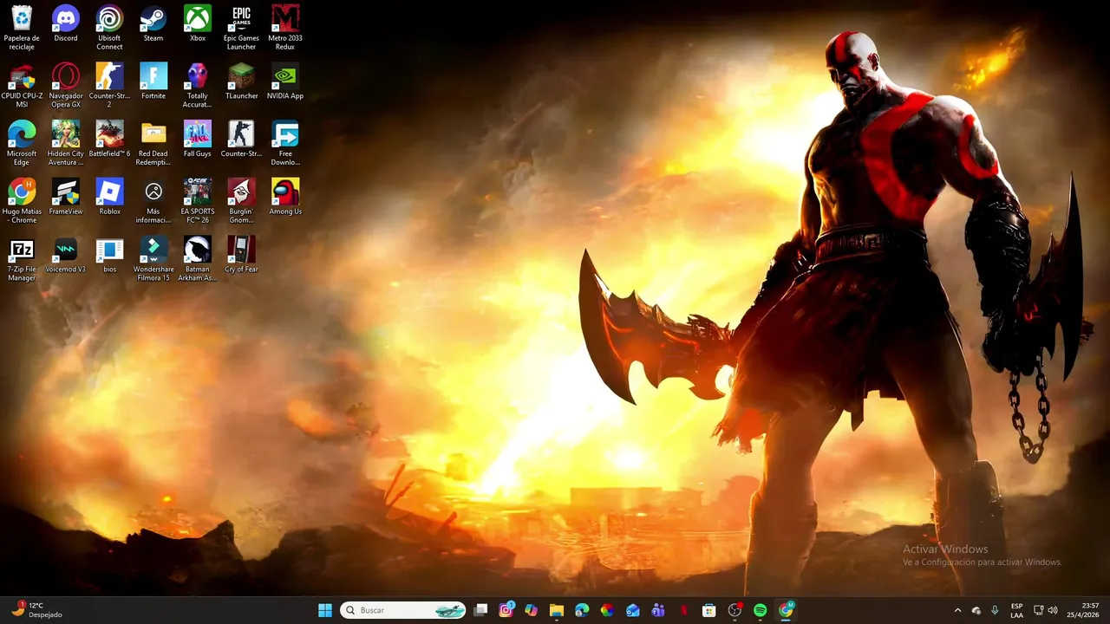This screenshot has width=1110, height=624.
Task: Select the Burglin' Gnomes shortcut
Action: [241, 201]
